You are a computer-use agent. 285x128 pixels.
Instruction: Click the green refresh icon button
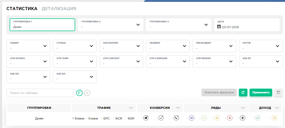[243, 92]
